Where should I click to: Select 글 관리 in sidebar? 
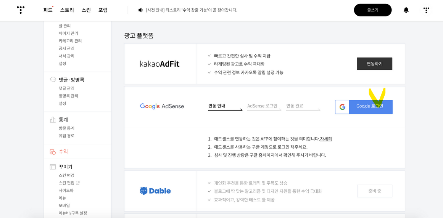coord(65,26)
